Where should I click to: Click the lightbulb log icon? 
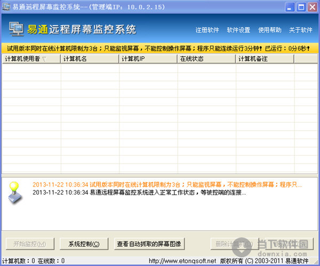click(15, 192)
